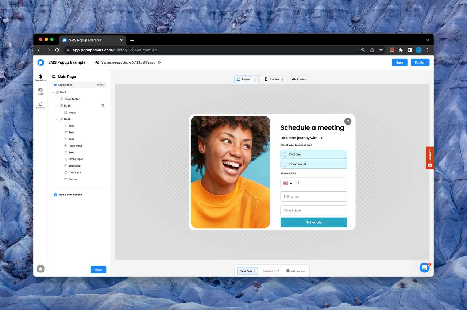Image resolution: width=467 pixels, height=310 pixels.
Task: Collapse the Block containing Text elements
Action: (57, 119)
